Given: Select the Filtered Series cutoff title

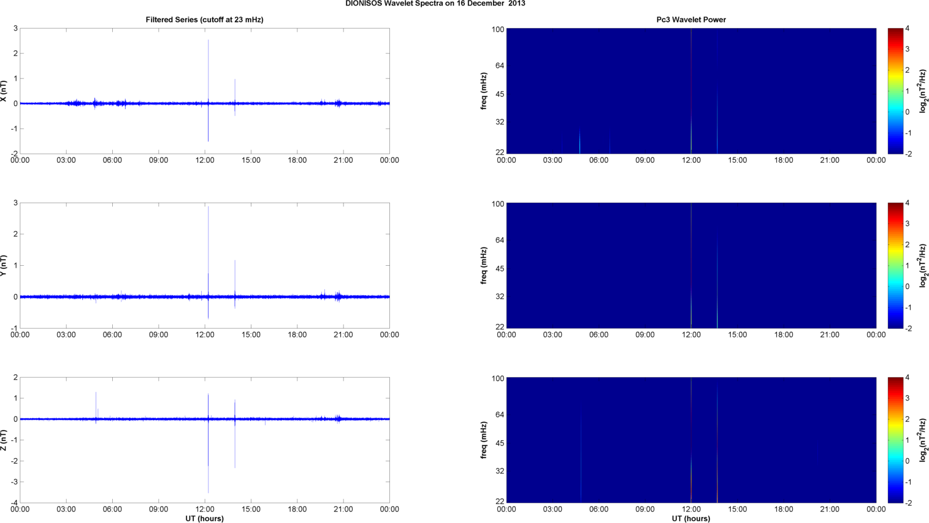Looking at the screenshot, I should point(204,20).
